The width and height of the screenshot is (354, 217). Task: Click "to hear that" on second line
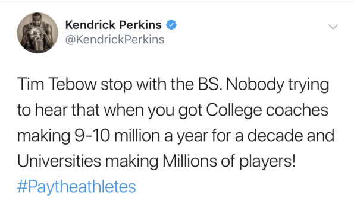(x=58, y=110)
